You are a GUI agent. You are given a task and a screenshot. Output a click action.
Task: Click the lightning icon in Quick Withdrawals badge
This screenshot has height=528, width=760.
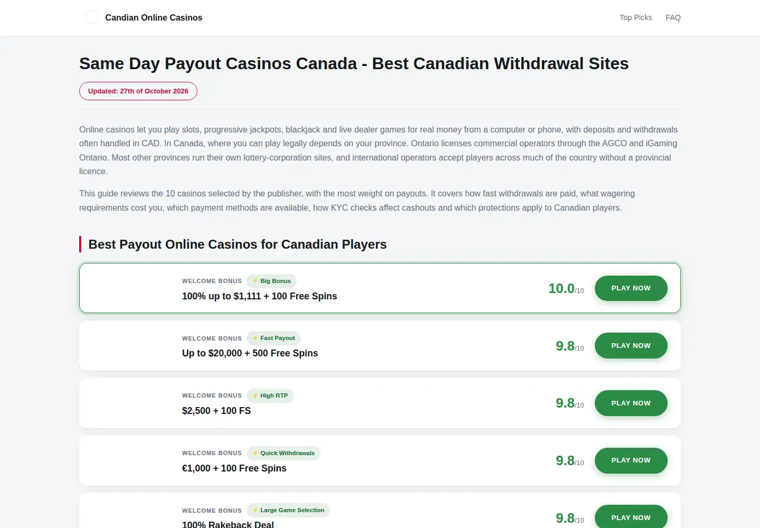pos(255,453)
